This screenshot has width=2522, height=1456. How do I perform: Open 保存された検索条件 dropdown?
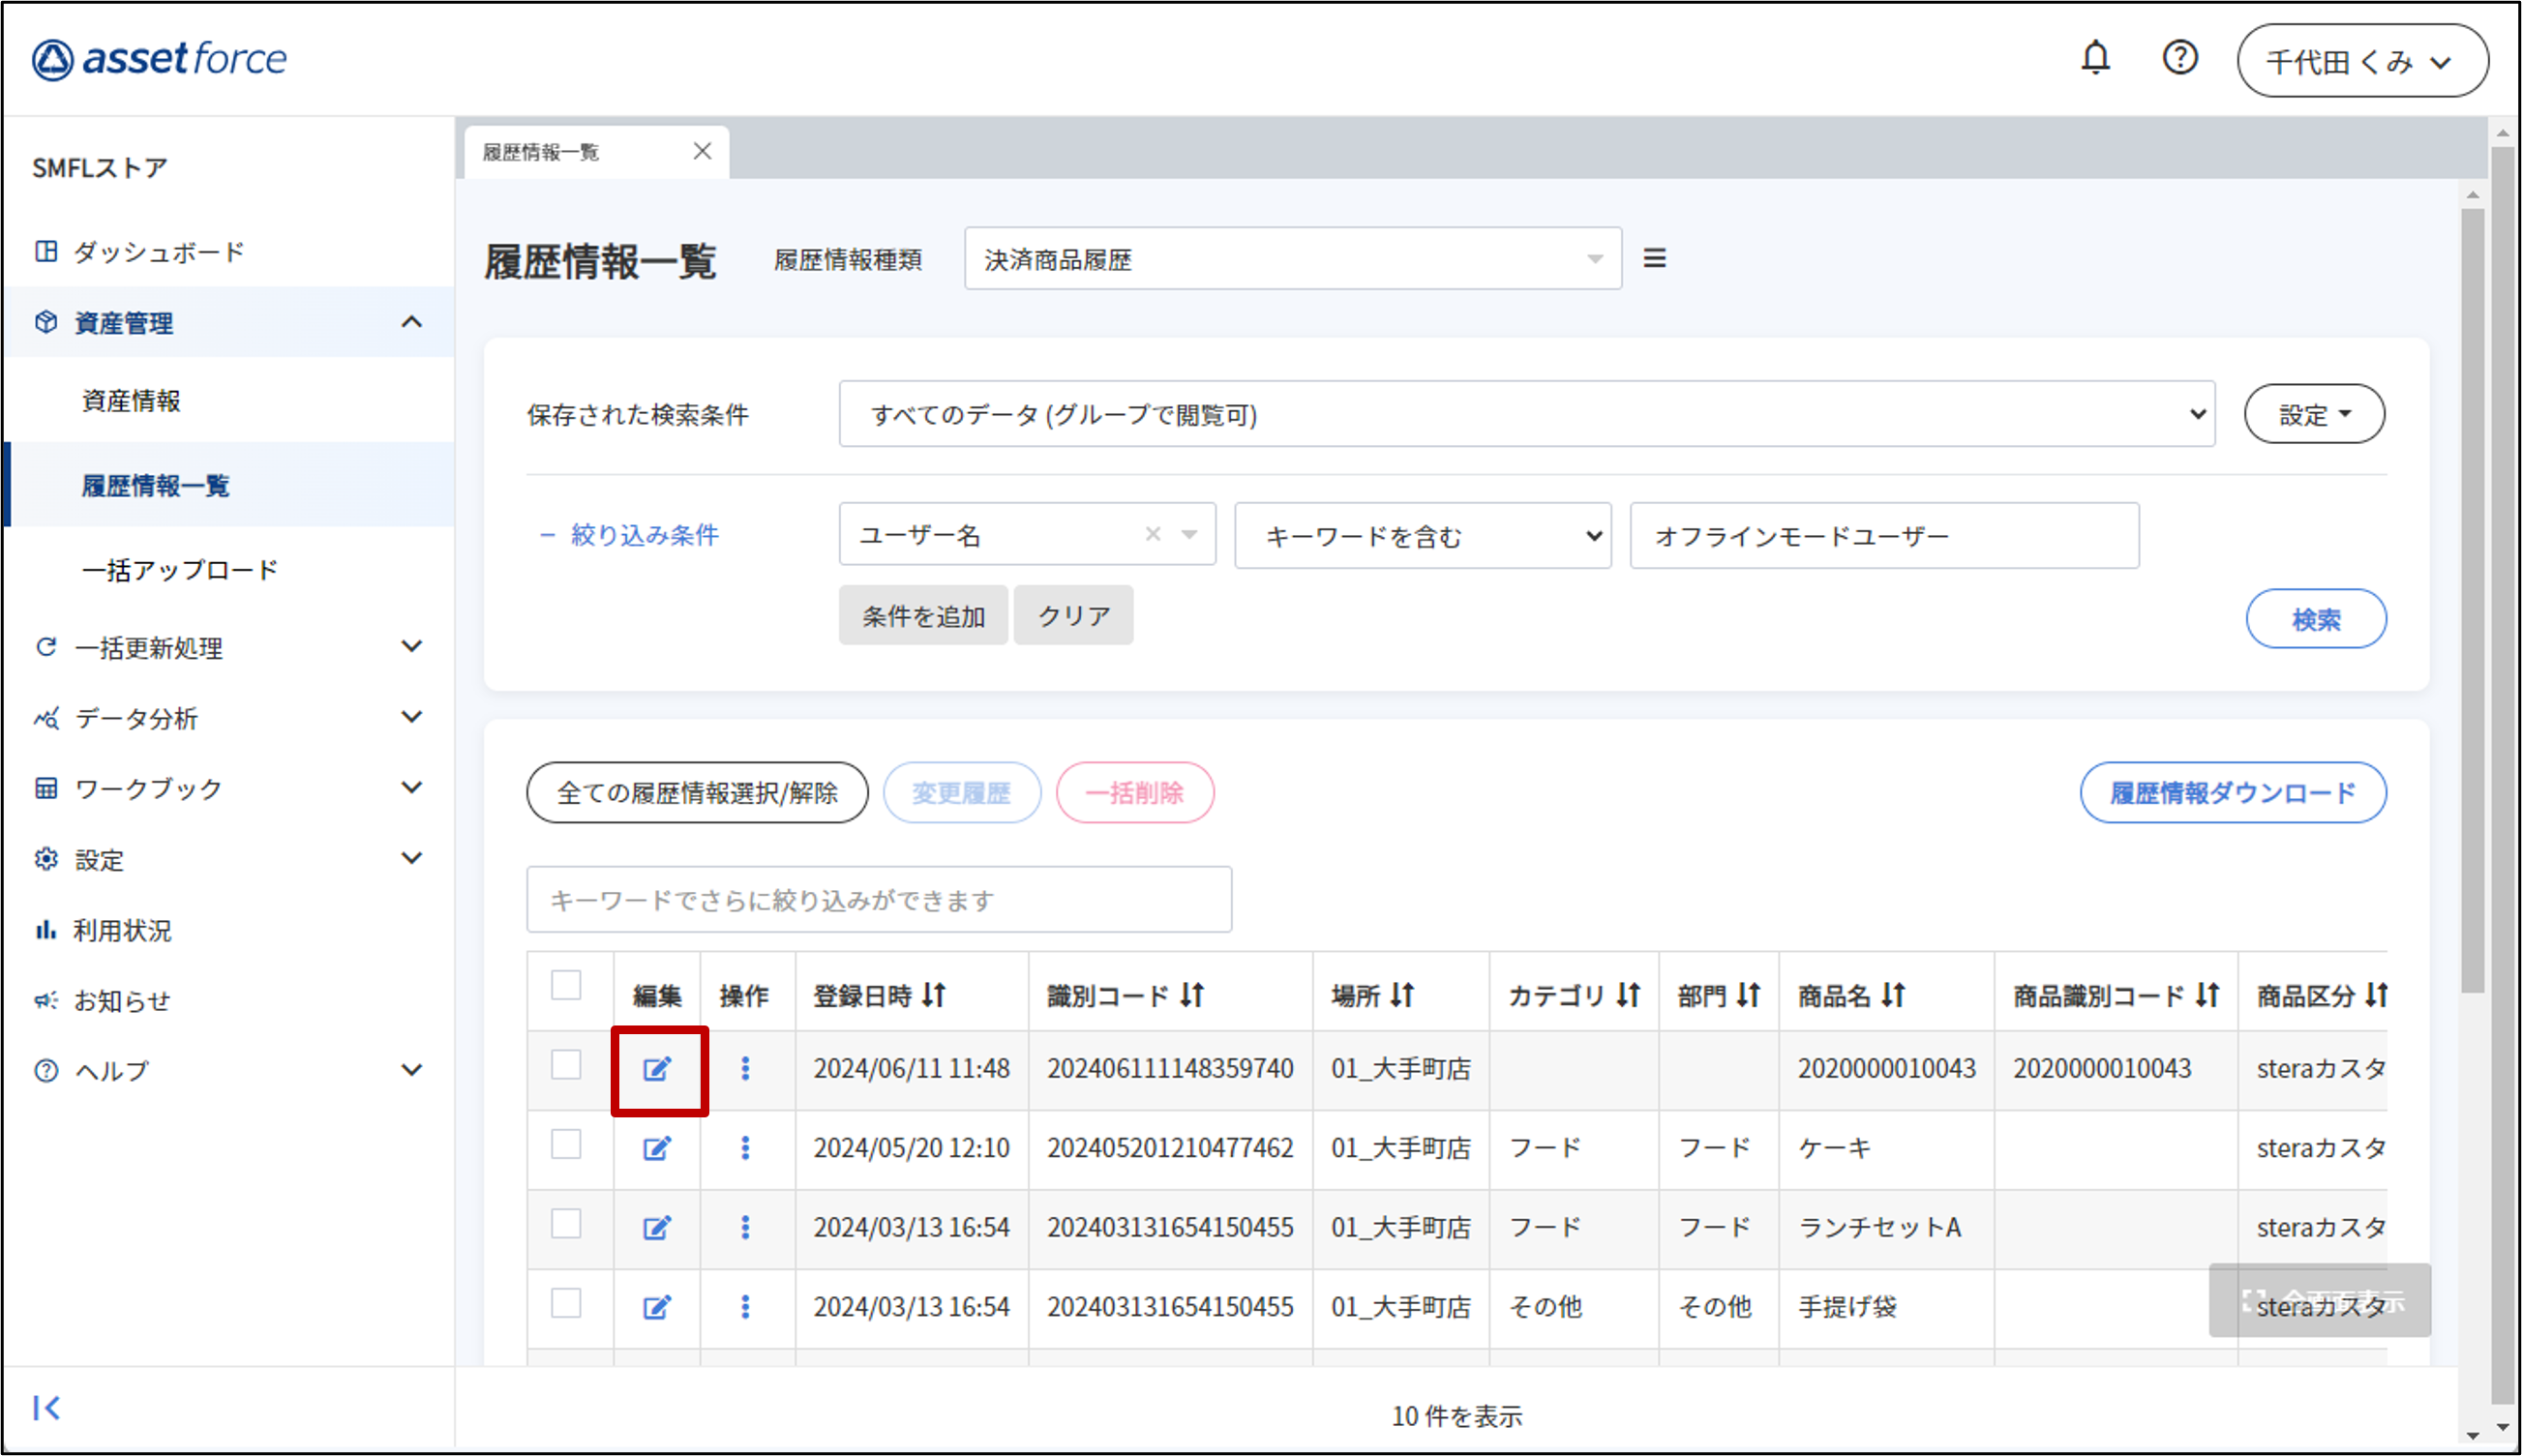pyautogui.click(x=1526, y=414)
